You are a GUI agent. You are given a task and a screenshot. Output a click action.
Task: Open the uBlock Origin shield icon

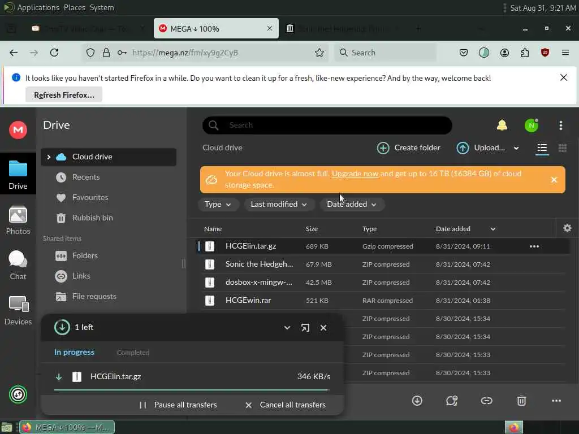pos(545,53)
